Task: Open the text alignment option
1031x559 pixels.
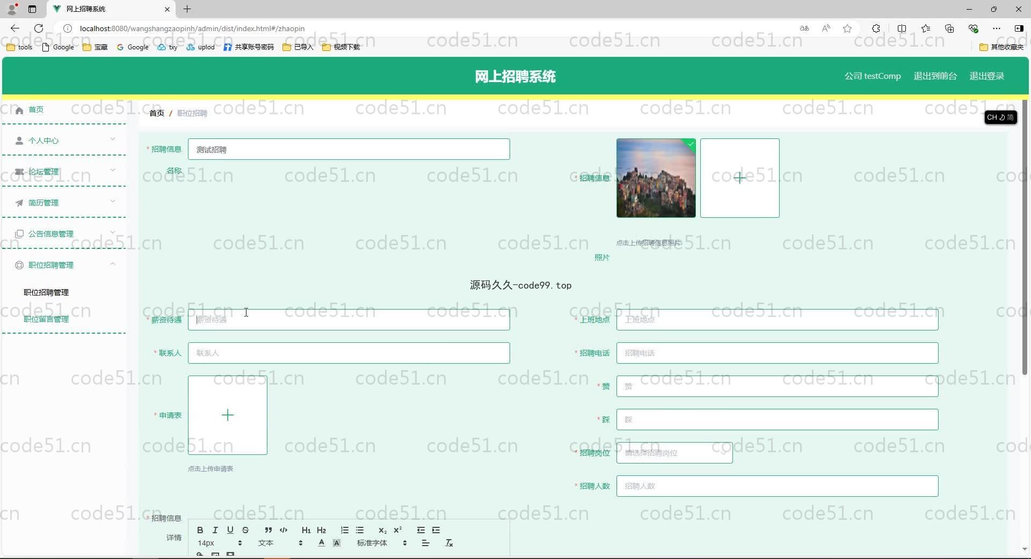Action: click(x=426, y=543)
